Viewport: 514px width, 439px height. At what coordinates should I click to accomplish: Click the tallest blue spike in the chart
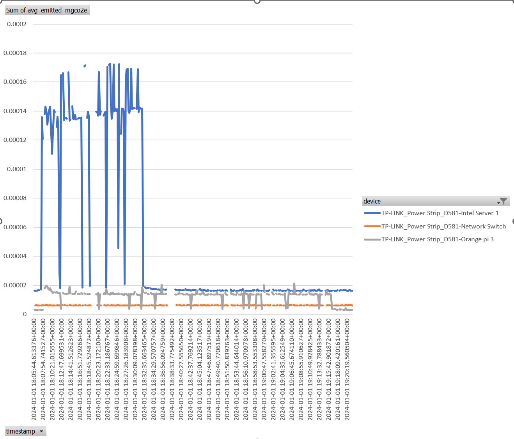click(110, 64)
